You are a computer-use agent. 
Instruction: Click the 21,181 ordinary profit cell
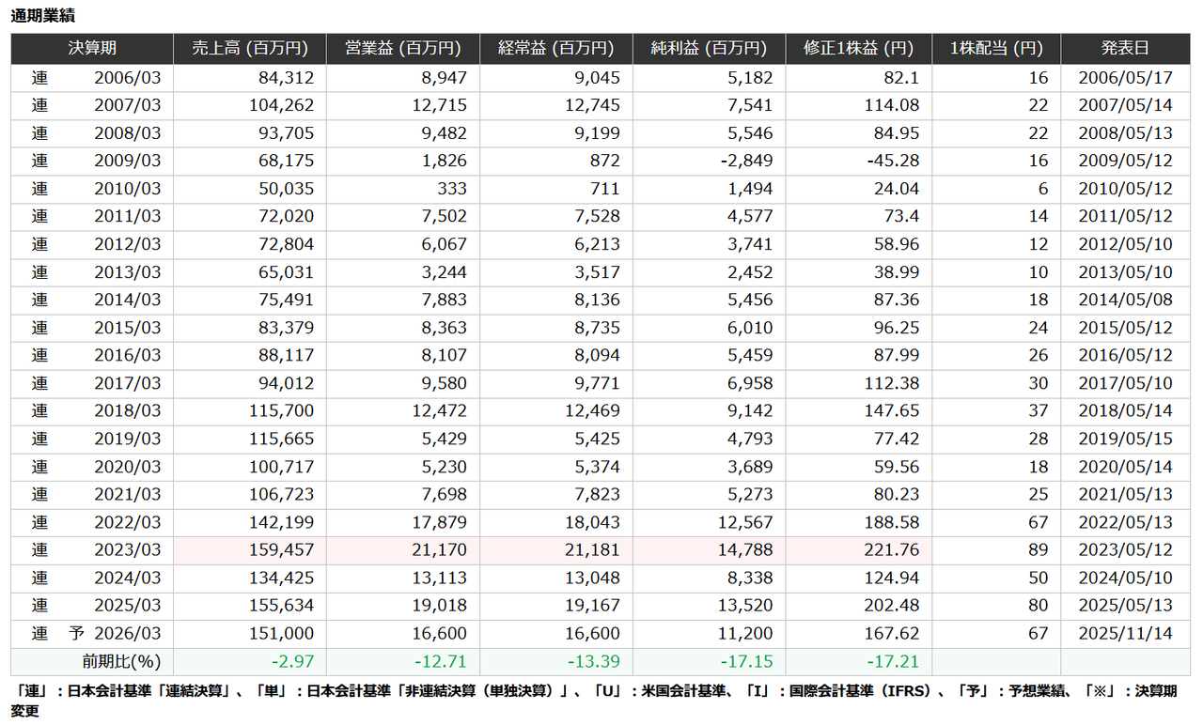coord(591,550)
